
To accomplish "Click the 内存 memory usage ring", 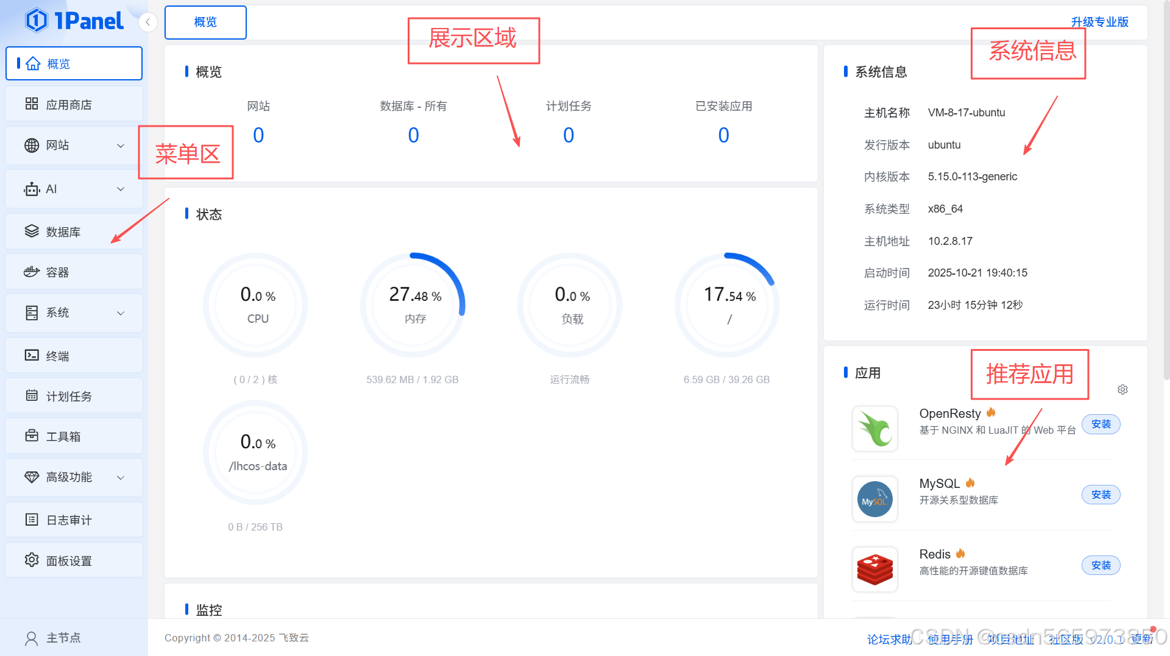I will (x=413, y=305).
